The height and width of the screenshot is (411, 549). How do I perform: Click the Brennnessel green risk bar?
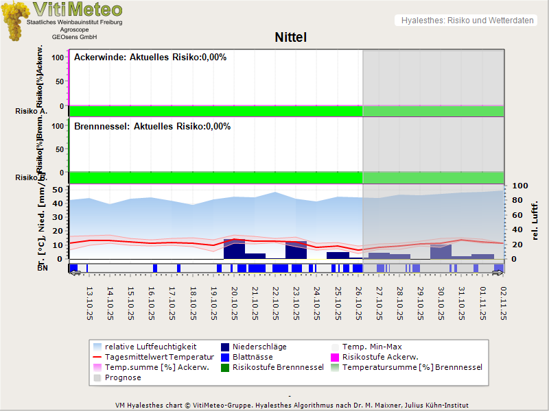(x=215, y=177)
